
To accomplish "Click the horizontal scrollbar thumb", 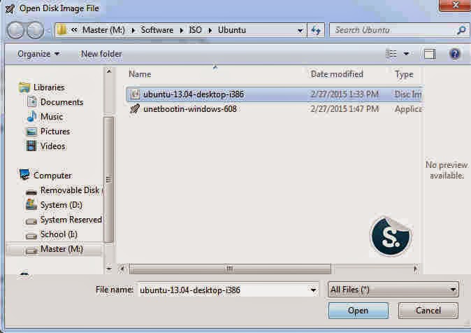I will click(x=230, y=269).
